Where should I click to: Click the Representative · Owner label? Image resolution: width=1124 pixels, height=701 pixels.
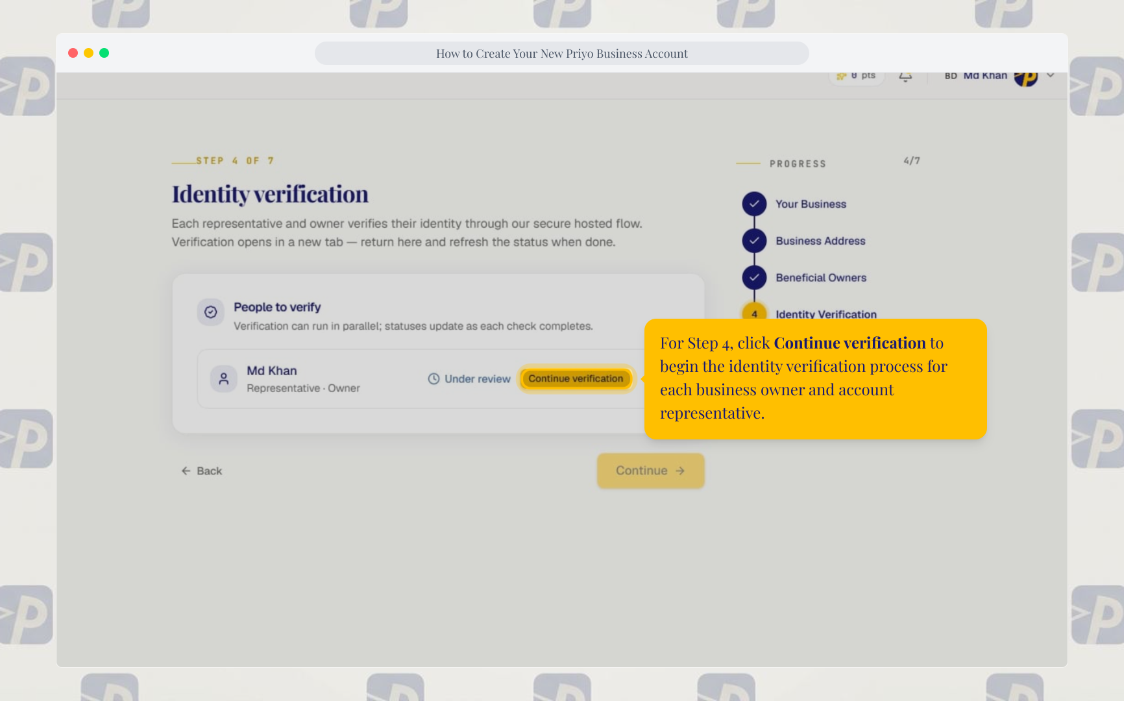pos(303,388)
